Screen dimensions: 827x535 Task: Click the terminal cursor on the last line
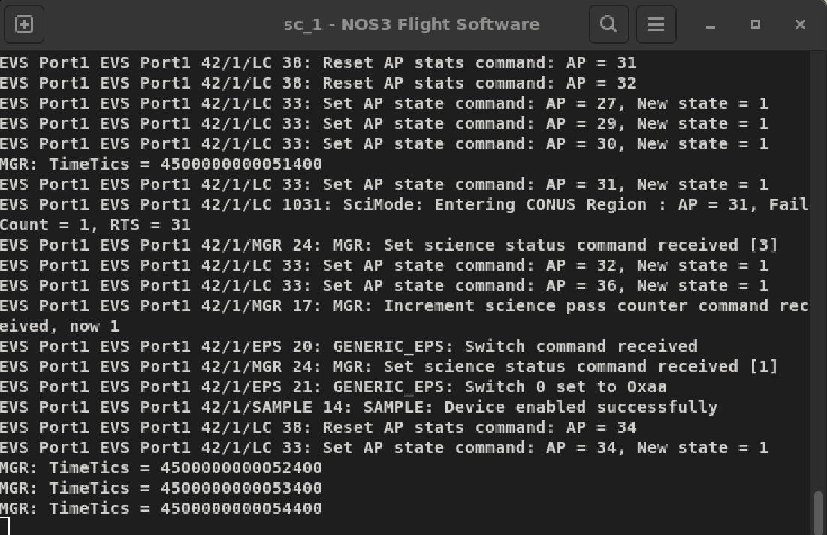click(5, 527)
